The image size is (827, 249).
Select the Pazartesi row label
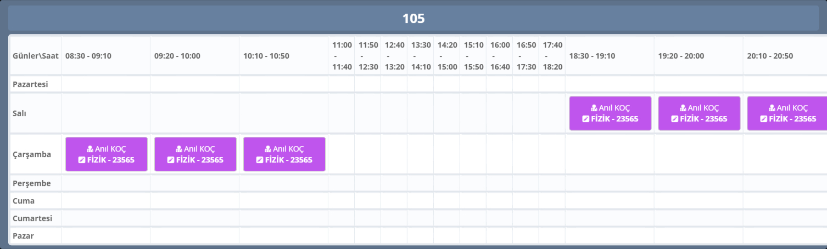click(31, 84)
